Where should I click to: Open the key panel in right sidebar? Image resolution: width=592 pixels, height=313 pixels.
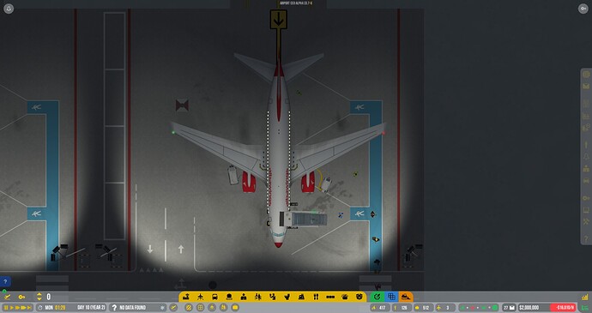[586, 198]
